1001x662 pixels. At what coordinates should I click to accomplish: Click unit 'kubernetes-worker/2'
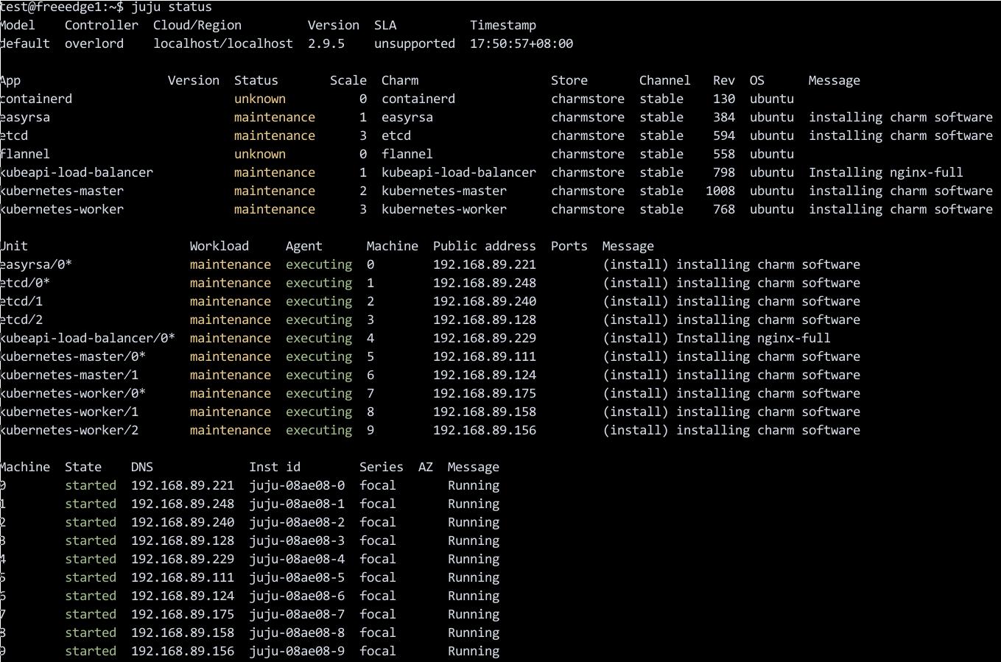pyautogui.click(x=69, y=430)
